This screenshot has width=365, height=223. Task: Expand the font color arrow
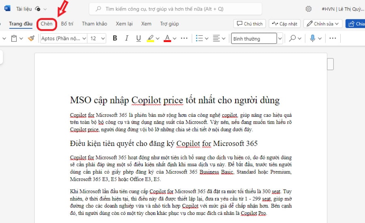pos(174,39)
